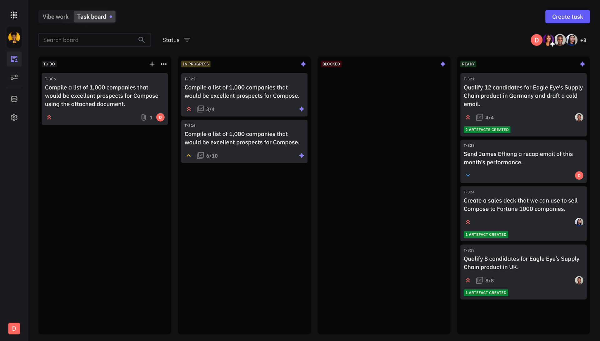600x341 pixels.
Task: Switch to the Vibe work tab
Action: [x=55, y=17]
